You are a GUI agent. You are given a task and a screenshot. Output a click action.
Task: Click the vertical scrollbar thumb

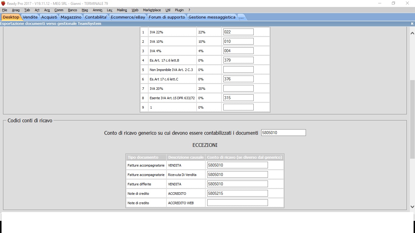coord(412,119)
